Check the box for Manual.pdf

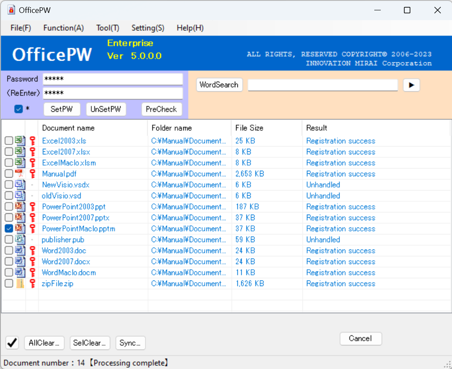(x=9, y=173)
